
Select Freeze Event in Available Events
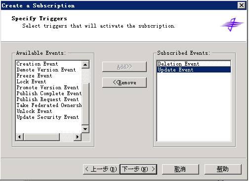tap(49, 75)
